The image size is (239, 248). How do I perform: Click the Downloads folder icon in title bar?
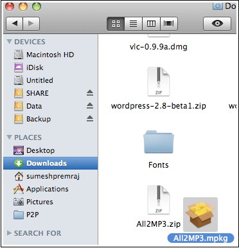(218, 6)
